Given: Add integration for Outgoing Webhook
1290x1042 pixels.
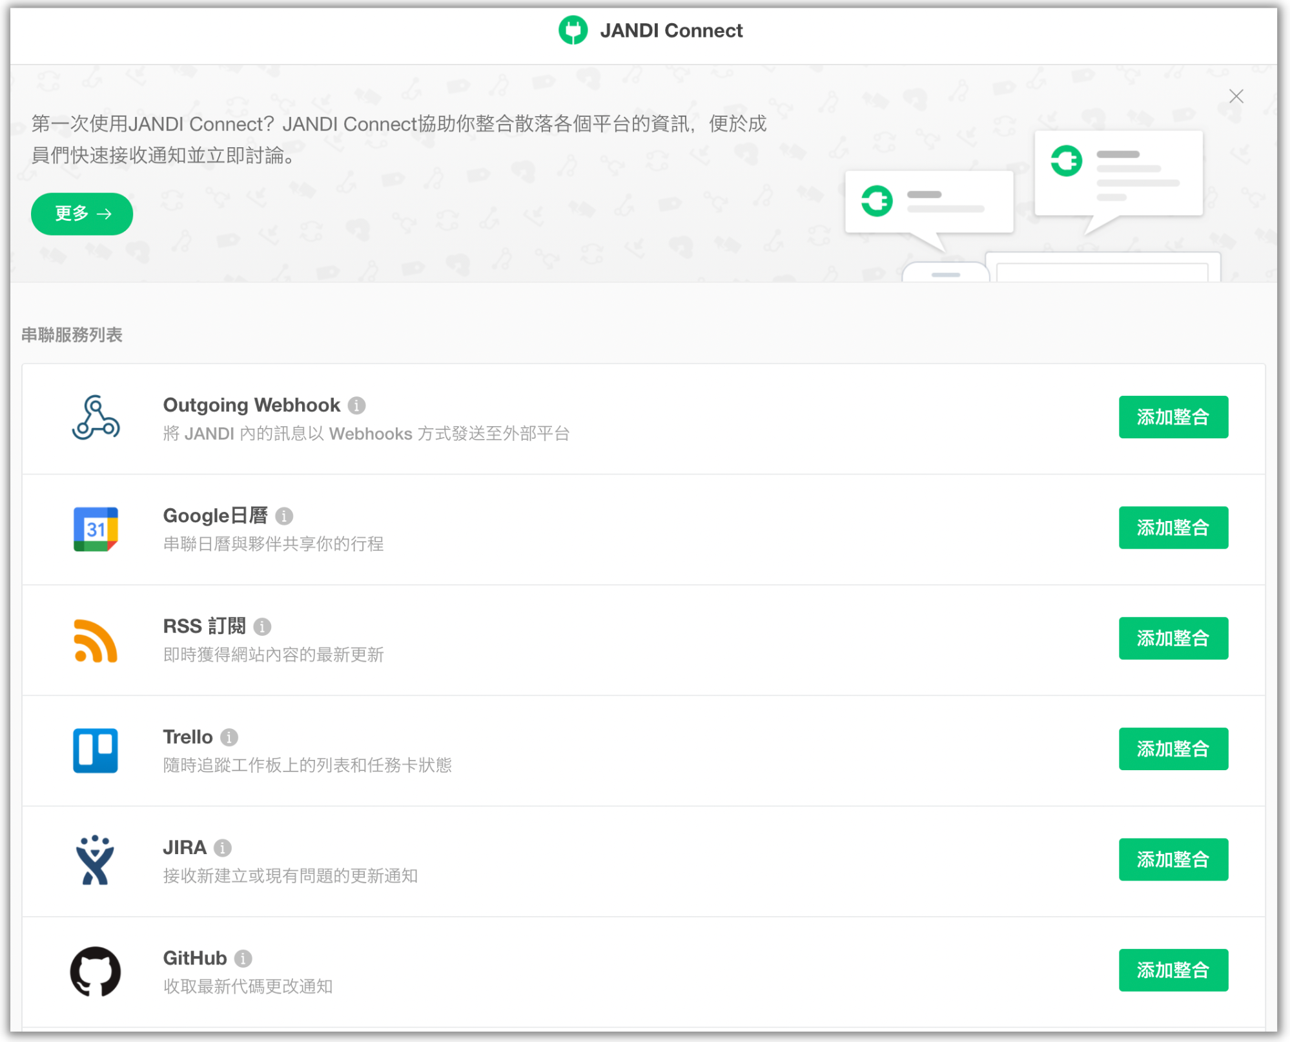Looking at the screenshot, I should coord(1172,417).
